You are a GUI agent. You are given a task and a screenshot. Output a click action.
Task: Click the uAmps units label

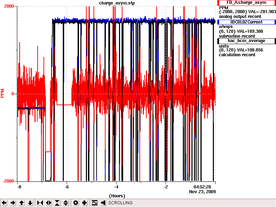coord(226,27)
